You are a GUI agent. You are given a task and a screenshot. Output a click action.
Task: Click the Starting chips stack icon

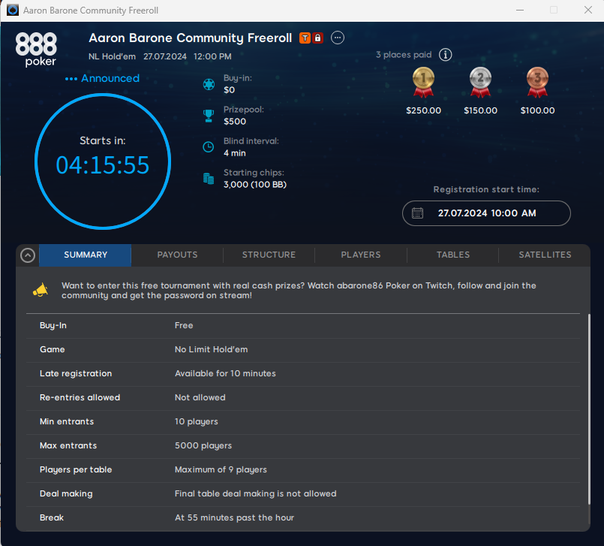pyautogui.click(x=209, y=179)
